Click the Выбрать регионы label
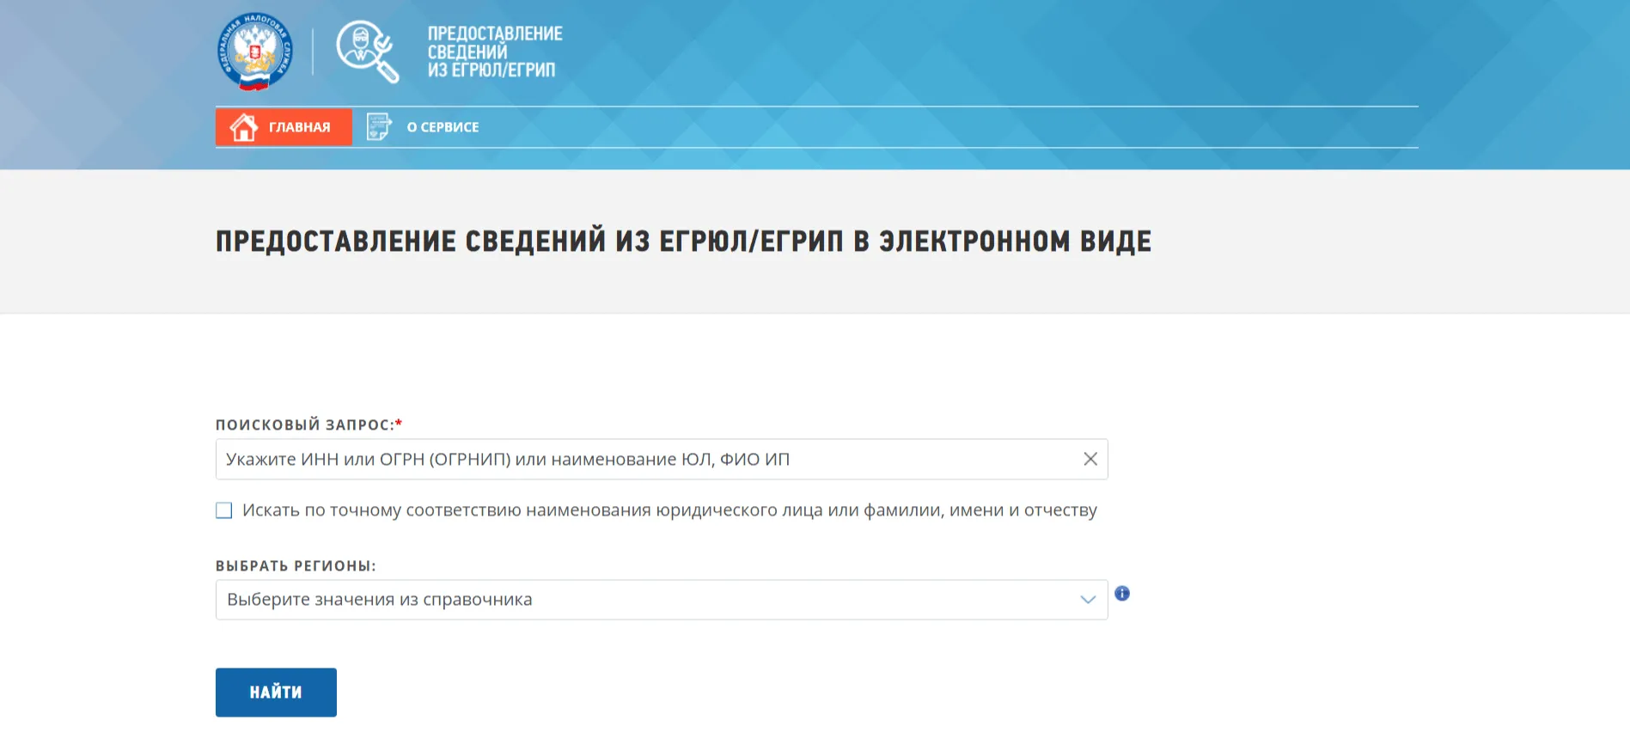The image size is (1630, 745). (295, 566)
